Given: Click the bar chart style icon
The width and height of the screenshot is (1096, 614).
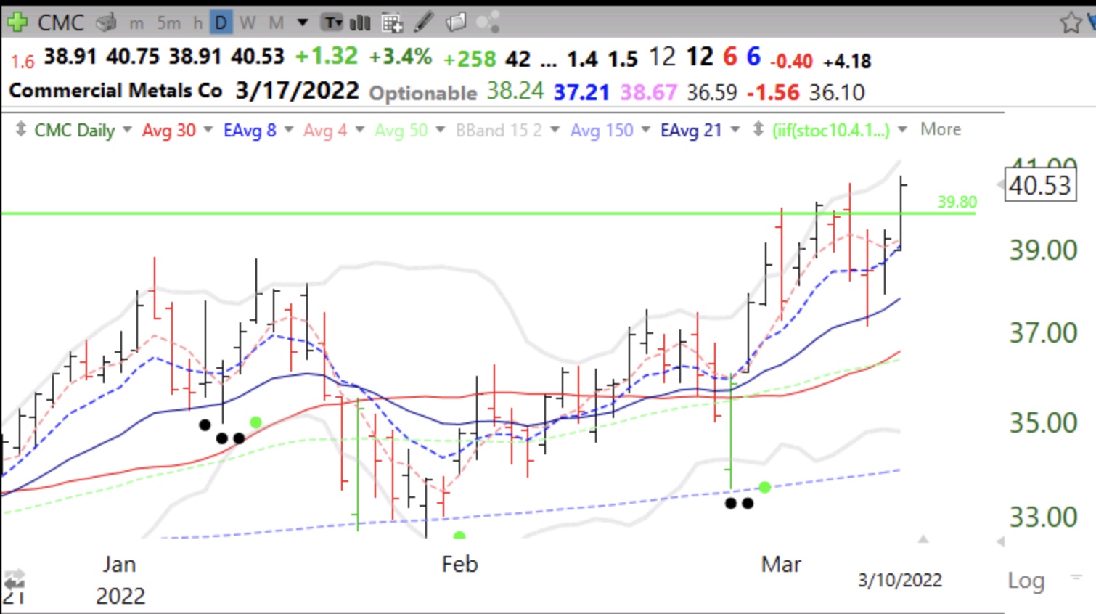Looking at the screenshot, I should [x=360, y=23].
